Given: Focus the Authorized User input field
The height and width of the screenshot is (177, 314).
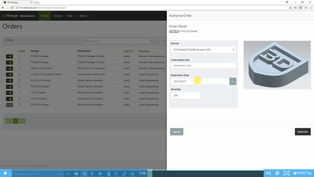Looking at the screenshot, I should pos(204,66).
